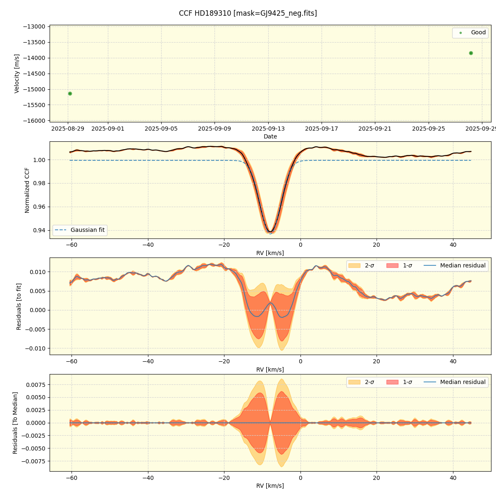Click the 1-σ legend swatch in 'Residuals [To Median]' panel
Image resolution: width=496 pixels, height=496 pixels.
393,382
